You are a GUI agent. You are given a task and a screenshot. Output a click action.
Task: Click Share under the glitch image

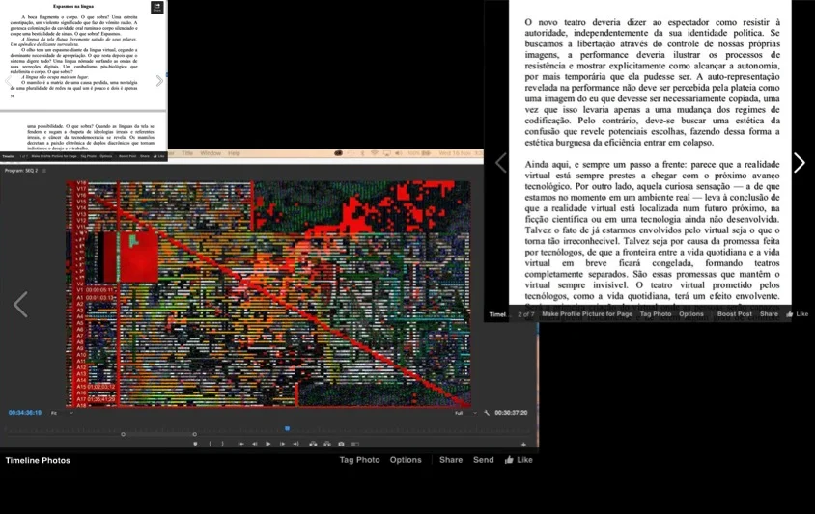pyautogui.click(x=451, y=460)
